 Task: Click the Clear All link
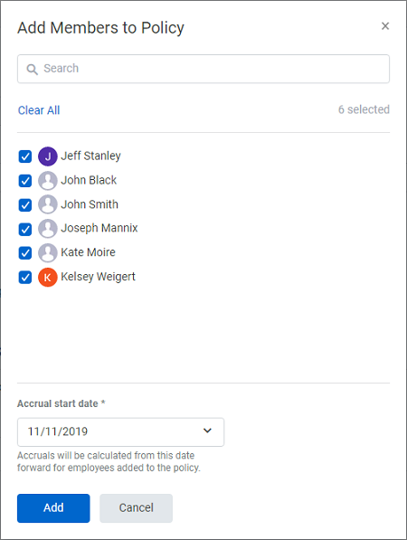tap(39, 110)
